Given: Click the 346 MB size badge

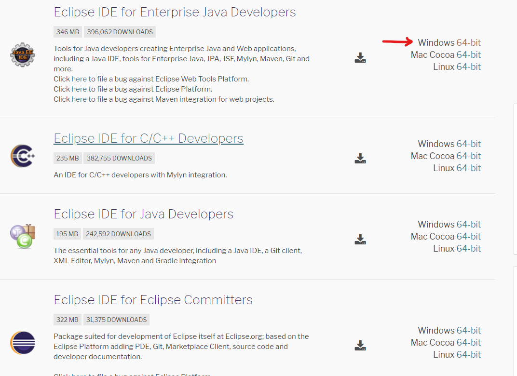Looking at the screenshot, I should (x=68, y=32).
